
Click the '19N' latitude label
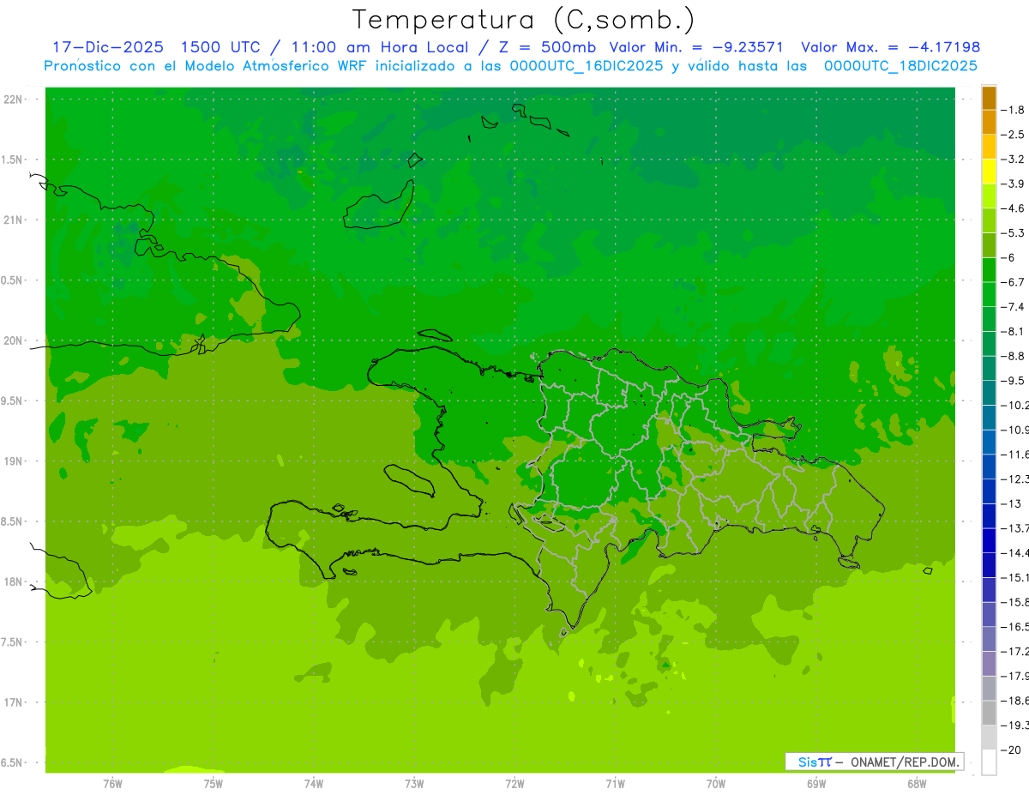click(14, 461)
